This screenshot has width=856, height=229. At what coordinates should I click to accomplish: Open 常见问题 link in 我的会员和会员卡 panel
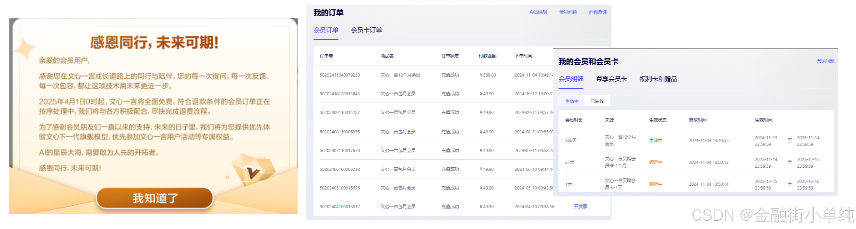pyautogui.click(x=826, y=61)
